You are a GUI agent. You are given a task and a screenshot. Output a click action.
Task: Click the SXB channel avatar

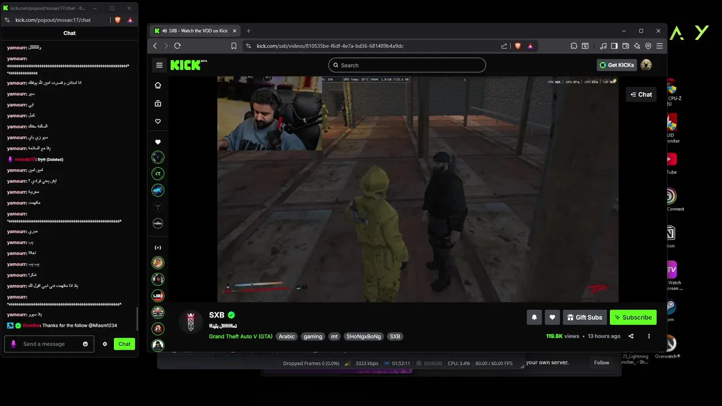[x=191, y=322]
